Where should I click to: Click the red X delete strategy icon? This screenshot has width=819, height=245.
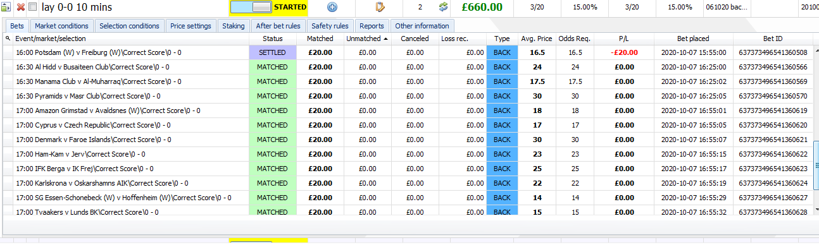(20, 7)
